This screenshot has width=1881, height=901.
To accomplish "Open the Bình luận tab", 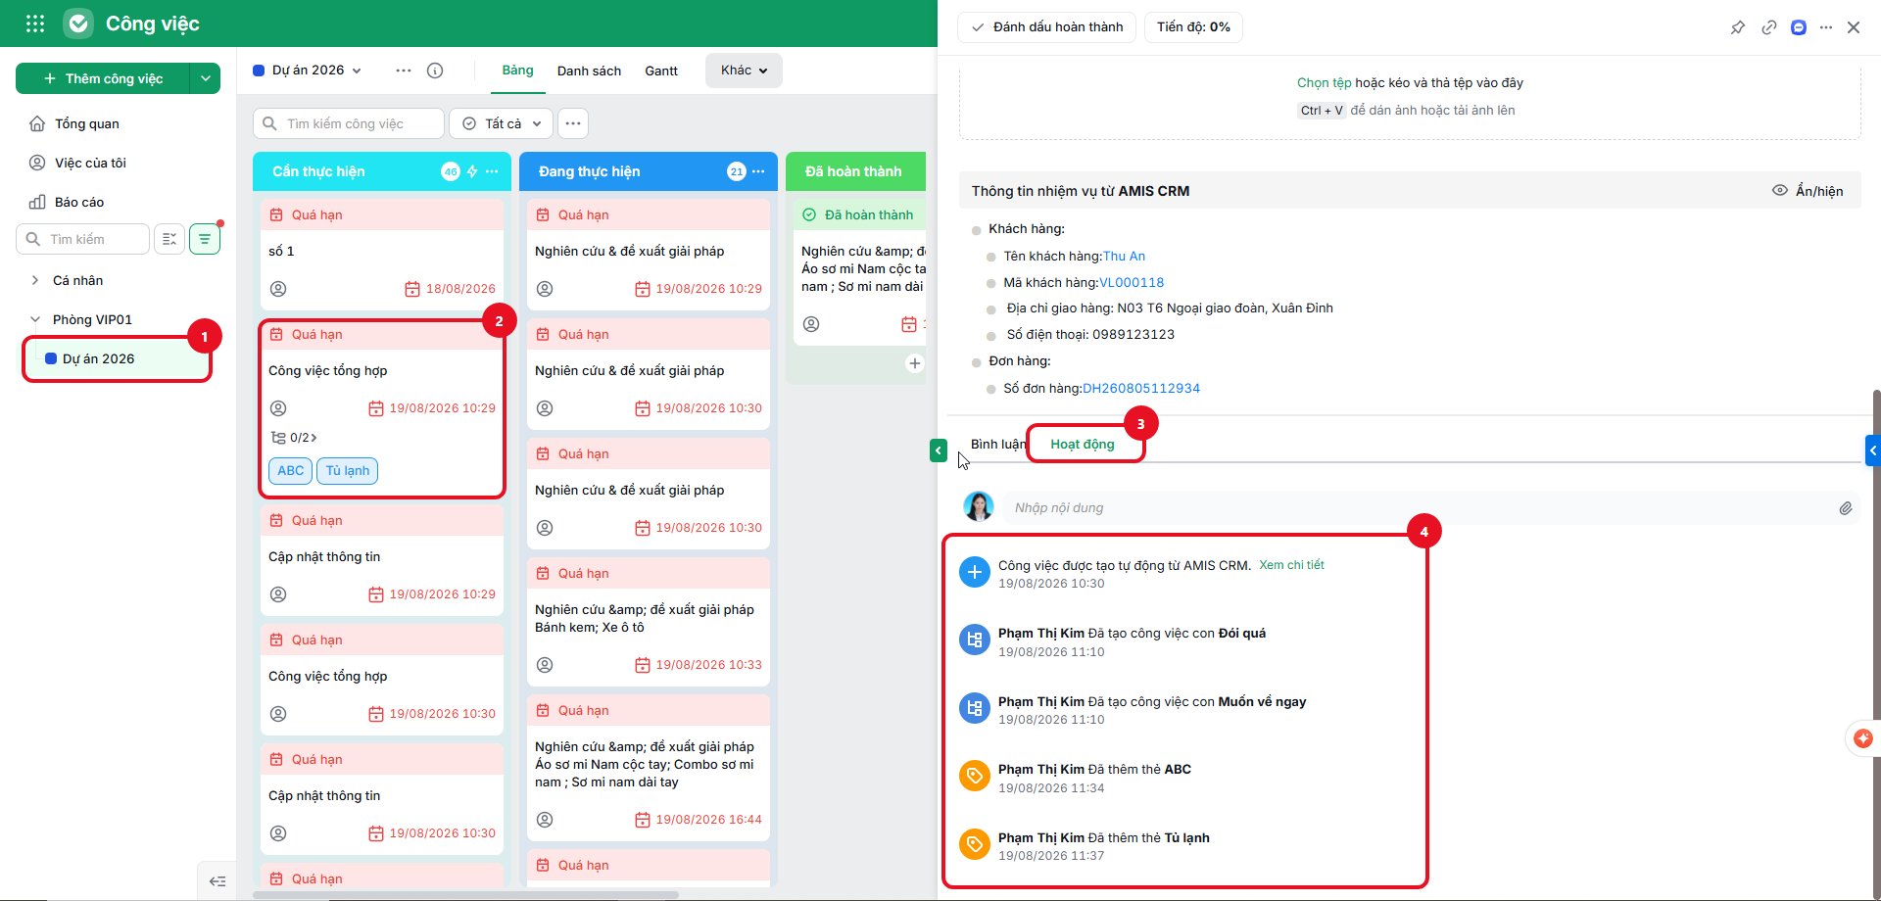I will click(x=998, y=444).
